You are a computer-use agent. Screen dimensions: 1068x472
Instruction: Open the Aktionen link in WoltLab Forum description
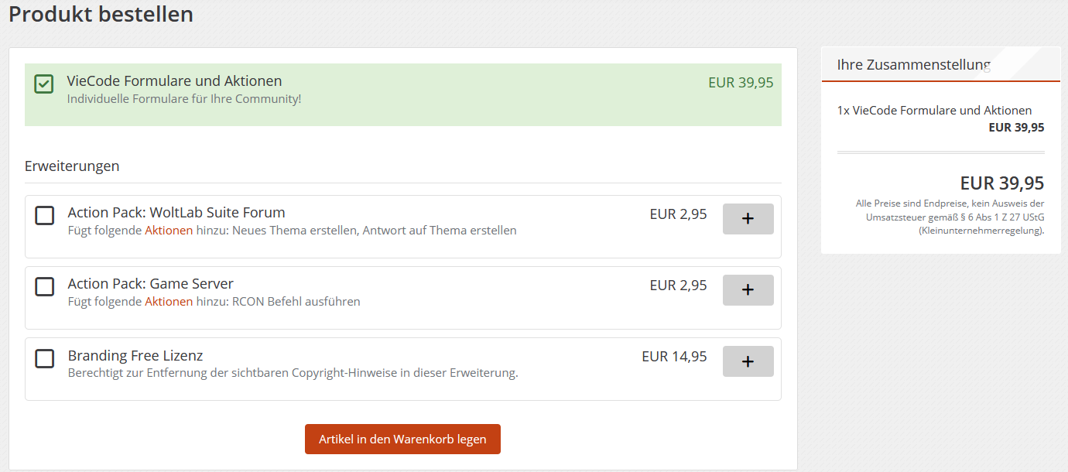[x=169, y=231]
